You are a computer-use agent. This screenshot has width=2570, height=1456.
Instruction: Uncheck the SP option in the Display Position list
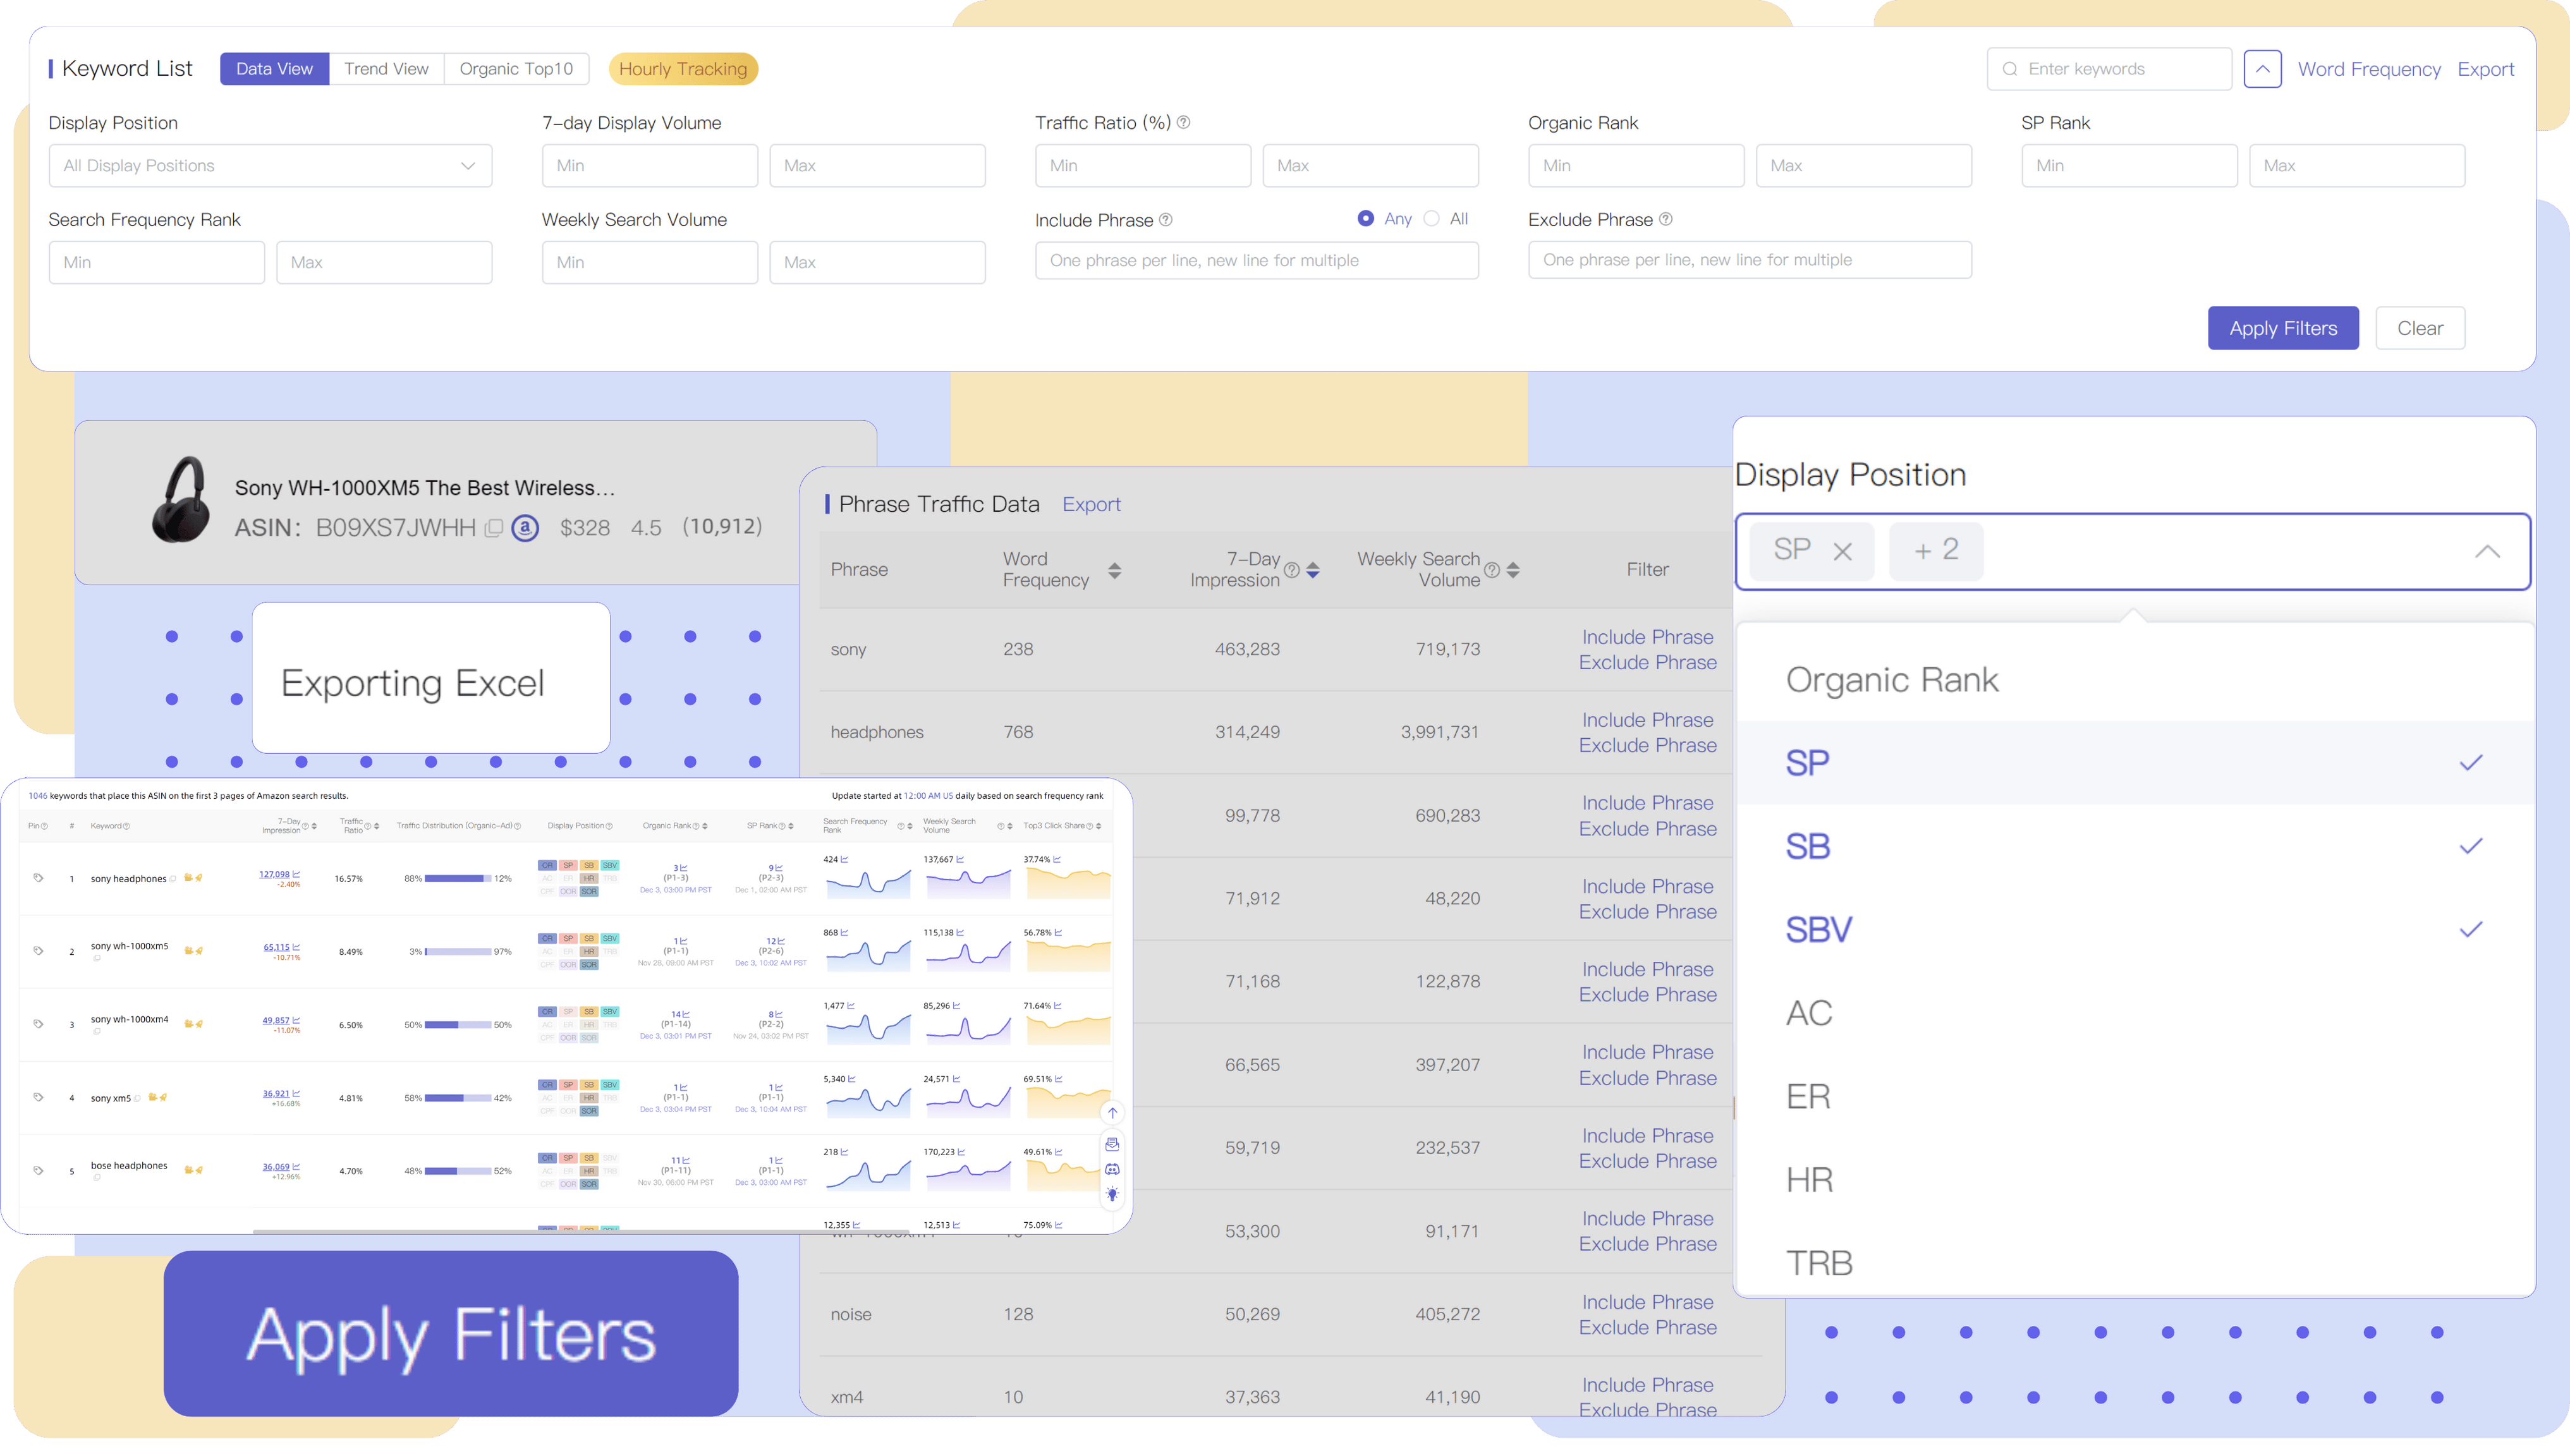click(2134, 763)
